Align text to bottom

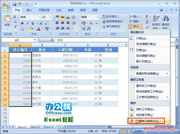click(68, 17)
